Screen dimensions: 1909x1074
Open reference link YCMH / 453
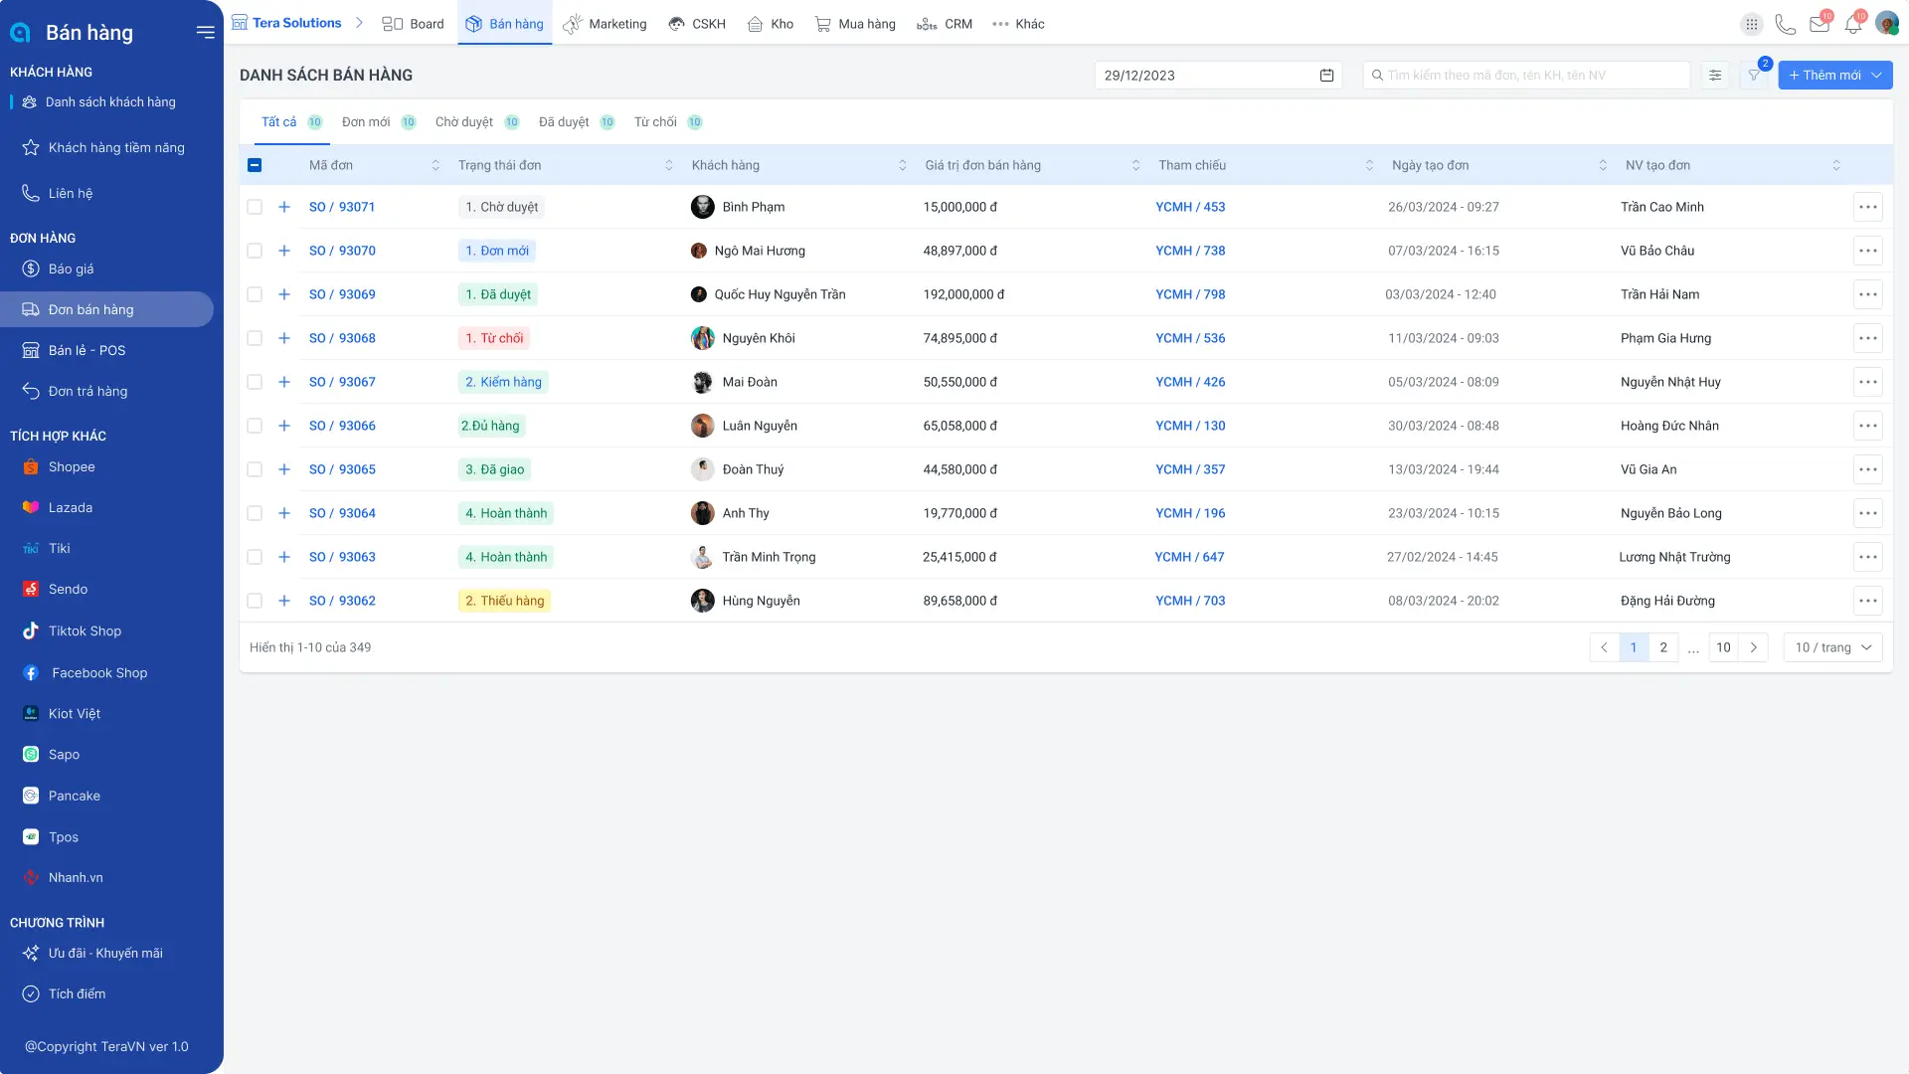tap(1190, 207)
